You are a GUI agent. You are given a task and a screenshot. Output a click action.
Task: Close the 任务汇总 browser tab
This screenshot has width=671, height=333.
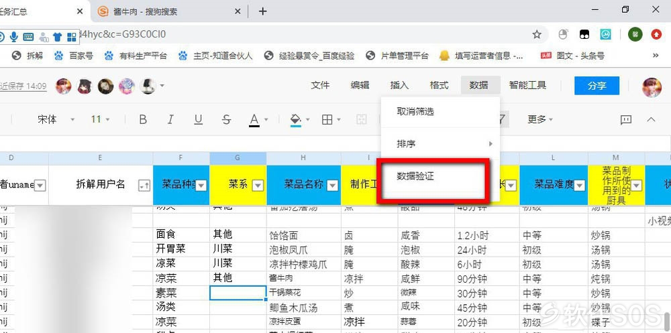[x=80, y=11]
